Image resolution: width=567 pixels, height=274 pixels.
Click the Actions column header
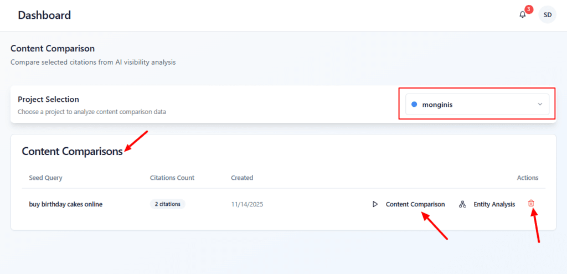[527, 178]
